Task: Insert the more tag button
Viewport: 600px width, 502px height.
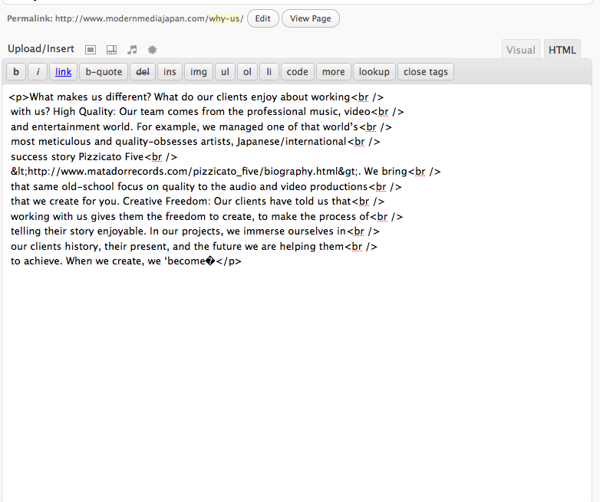Action: coord(333,72)
